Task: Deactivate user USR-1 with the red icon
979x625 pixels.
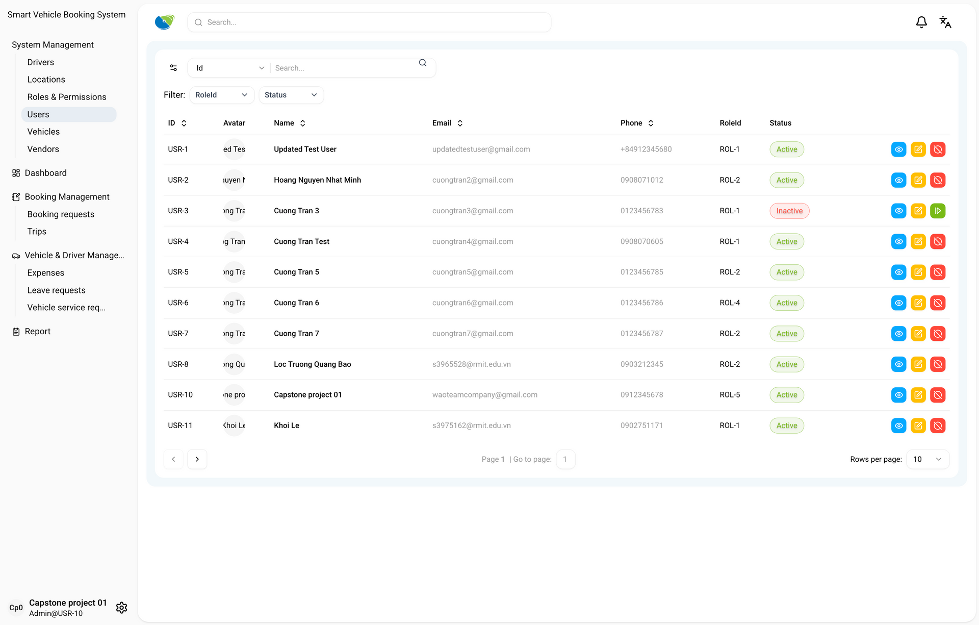Action: pos(937,149)
